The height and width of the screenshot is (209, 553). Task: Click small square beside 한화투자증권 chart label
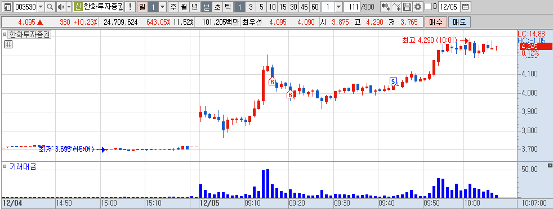[5, 34]
